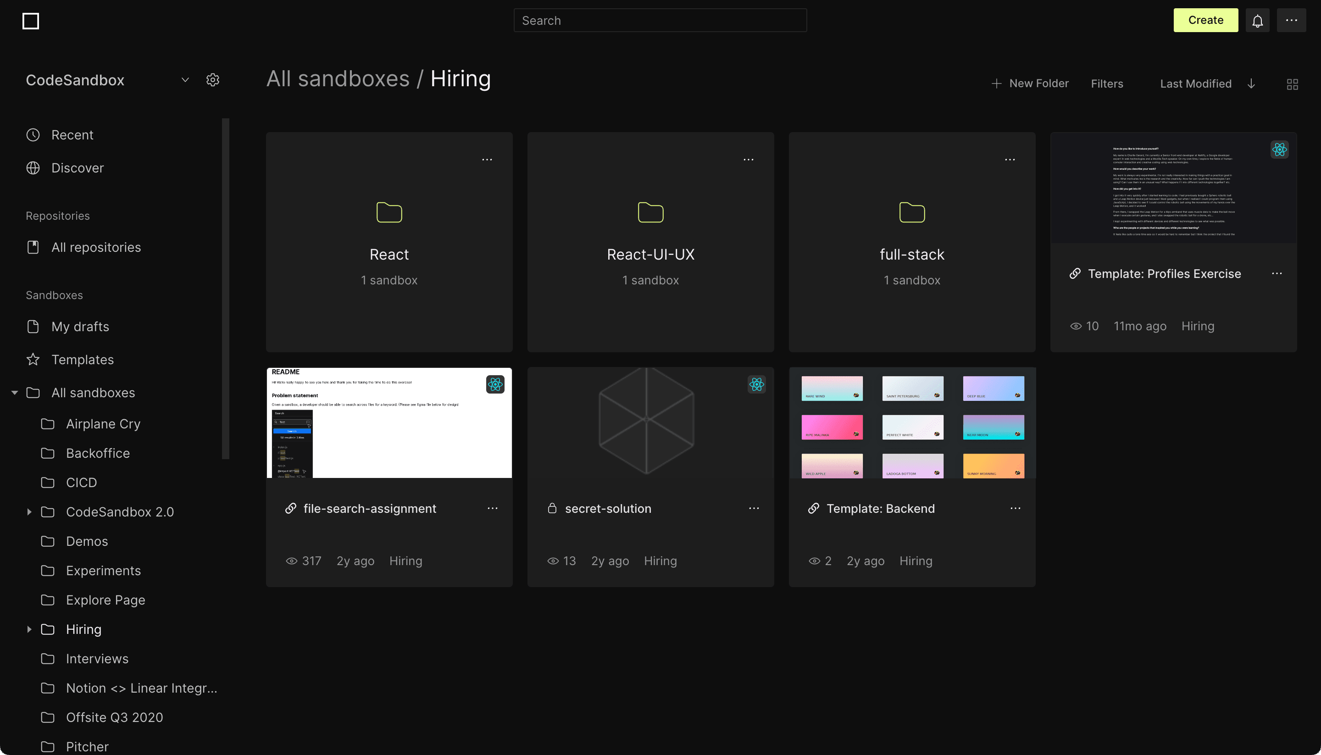This screenshot has width=1321, height=755.
Task: Open file-search-assignment README thumbnail
Action: coord(389,423)
